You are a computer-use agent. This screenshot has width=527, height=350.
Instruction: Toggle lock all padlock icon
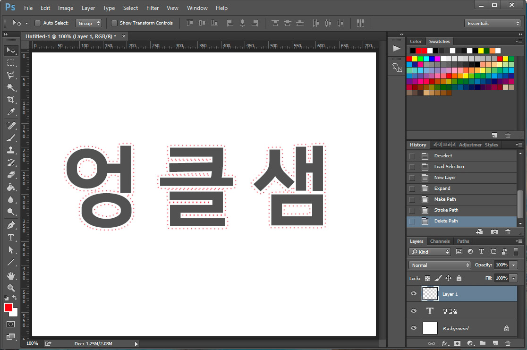[459, 278]
